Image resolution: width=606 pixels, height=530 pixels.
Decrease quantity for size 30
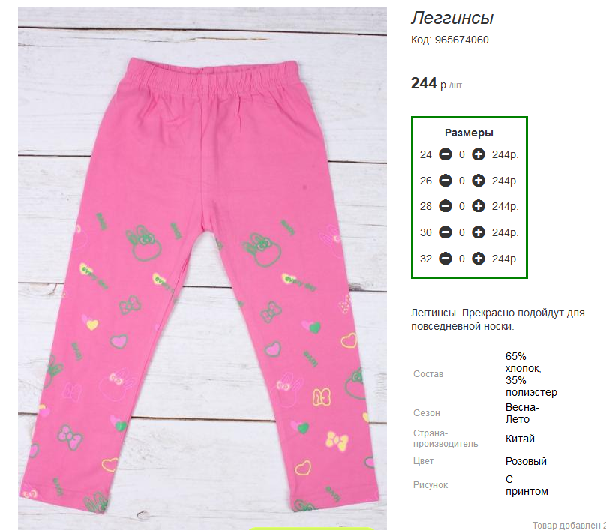click(445, 232)
